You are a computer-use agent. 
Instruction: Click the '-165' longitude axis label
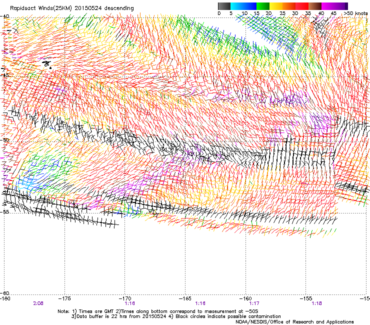(x=185, y=298)
